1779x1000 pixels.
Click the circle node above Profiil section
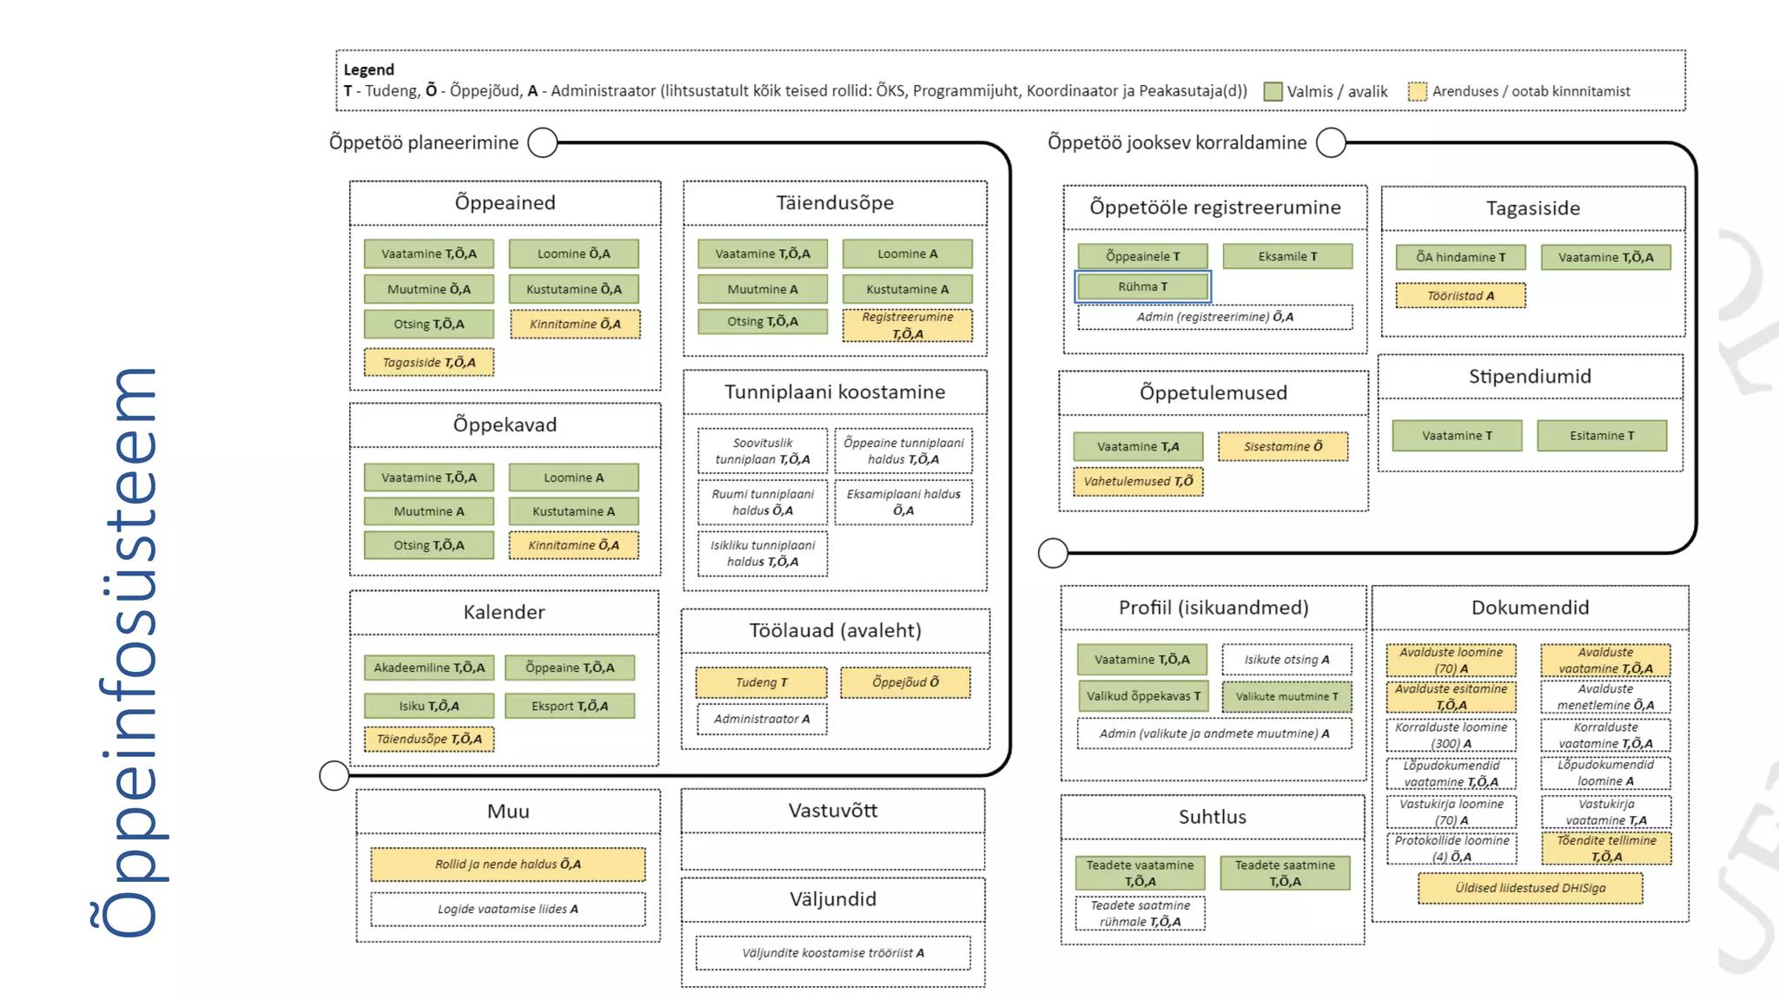pyautogui.click(x=1053, y=553)
